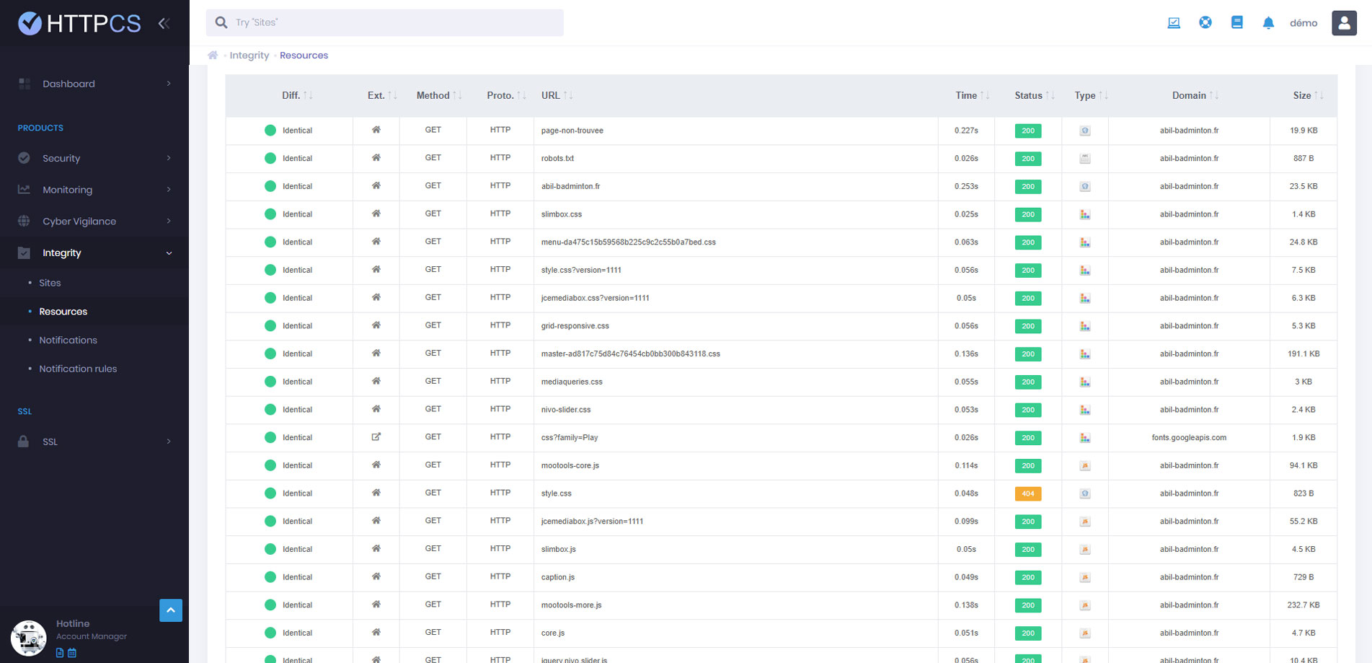Viewport: 1372px width, 663px height.
Task: Click JS type icon for mootools-core.js
Action: pos(1085,465)
